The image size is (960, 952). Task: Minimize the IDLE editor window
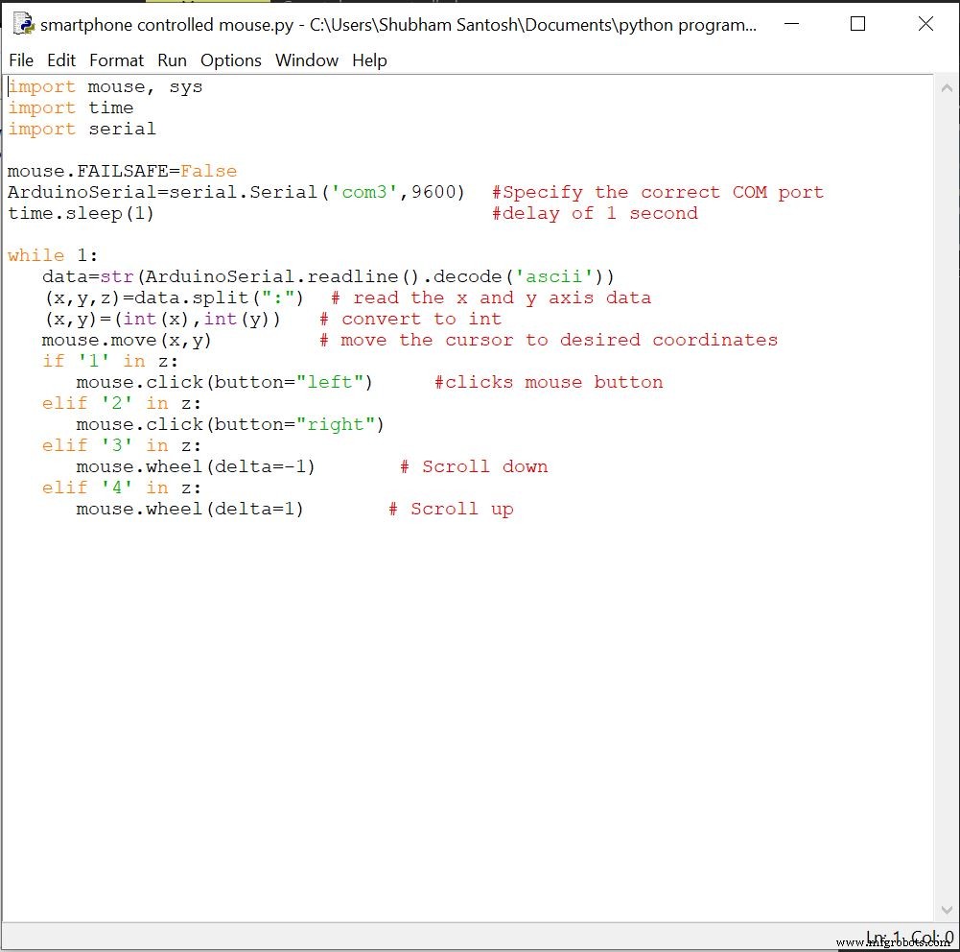tap(791, 25)
